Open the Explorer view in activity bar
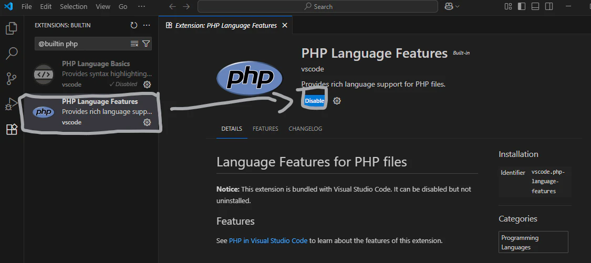Screen dimensions: 591x263 (12, 28)
